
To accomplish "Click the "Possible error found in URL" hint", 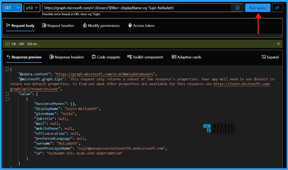I will [71, 14].
